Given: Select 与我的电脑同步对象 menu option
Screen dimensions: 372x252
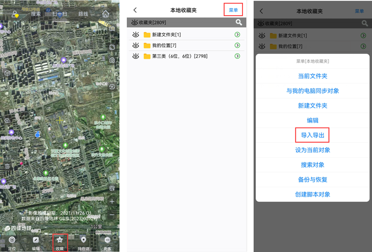Looking at the screenshot, I should tap(313, 91).
